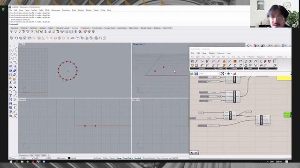Click the black Default layer swatch

[x=69, y=158]
